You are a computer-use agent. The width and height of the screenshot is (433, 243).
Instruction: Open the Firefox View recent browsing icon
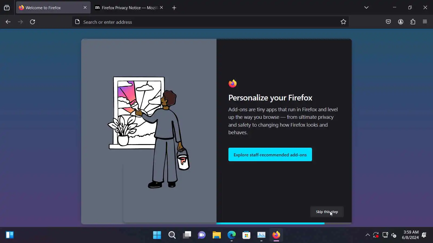[7, 8]
